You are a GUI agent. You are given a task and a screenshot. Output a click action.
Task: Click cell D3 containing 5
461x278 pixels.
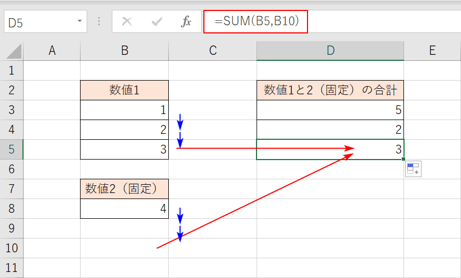pyautogui.click(x=330, y=110)
